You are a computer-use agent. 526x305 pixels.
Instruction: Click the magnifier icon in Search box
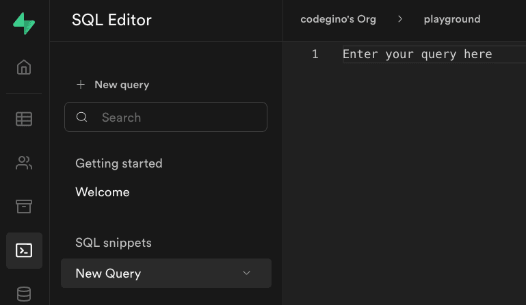click(x=82, y=118)
